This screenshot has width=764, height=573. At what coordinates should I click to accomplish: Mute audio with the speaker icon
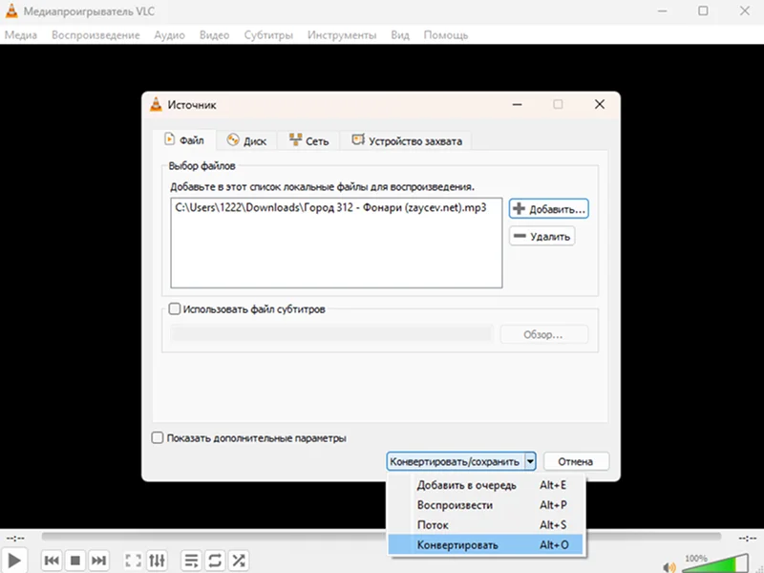pyautogui.click(x=669, y=567)
